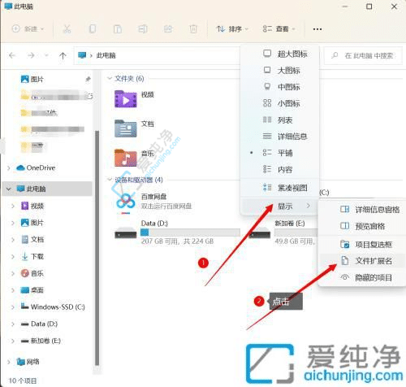This screenshot has height=387, width=406.
Task: Click 新加卷 (E:) drive usage bar
Action: [x=296, y=233]
